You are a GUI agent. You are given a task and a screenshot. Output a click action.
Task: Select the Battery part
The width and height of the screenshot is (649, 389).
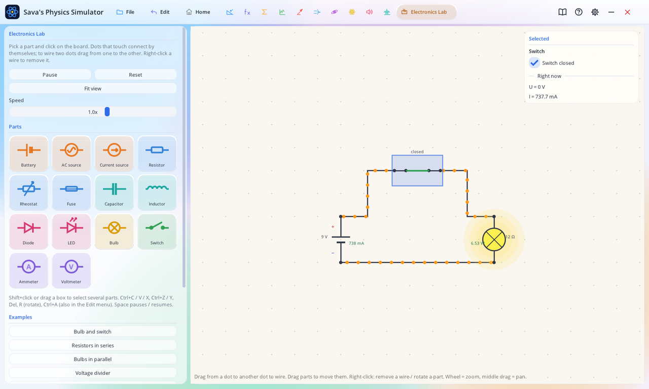(x=28, y=153)
